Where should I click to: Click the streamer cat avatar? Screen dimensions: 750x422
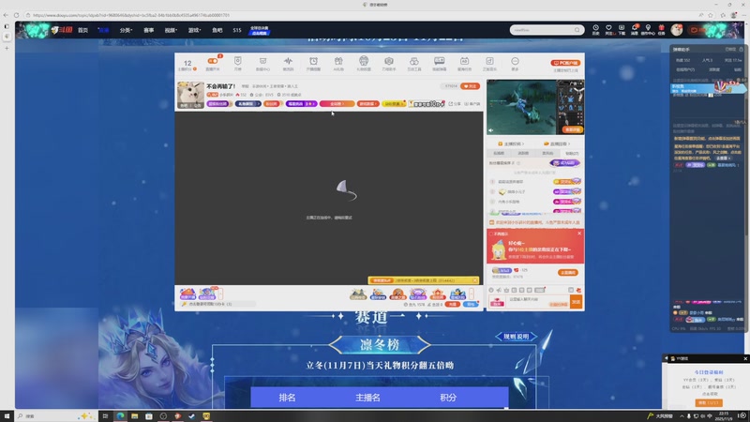pyautogui.click(x=190, y=95)
